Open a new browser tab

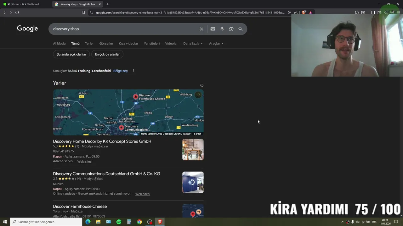[107, 4]
